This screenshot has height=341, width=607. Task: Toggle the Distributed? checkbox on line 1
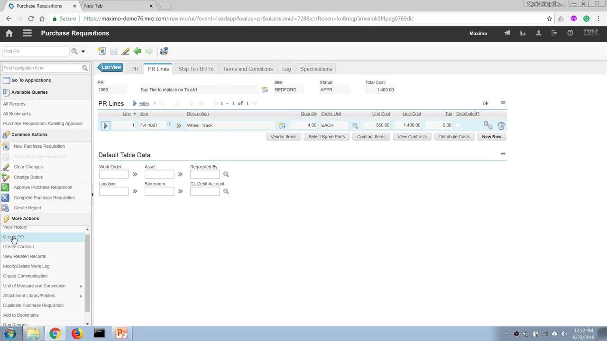[x=458, y=126]
